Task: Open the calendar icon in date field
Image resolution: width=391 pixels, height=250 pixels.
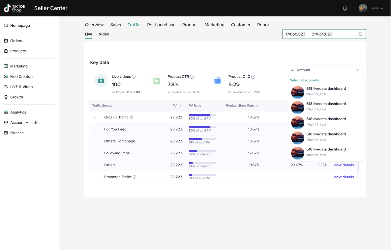Action: 360,34
